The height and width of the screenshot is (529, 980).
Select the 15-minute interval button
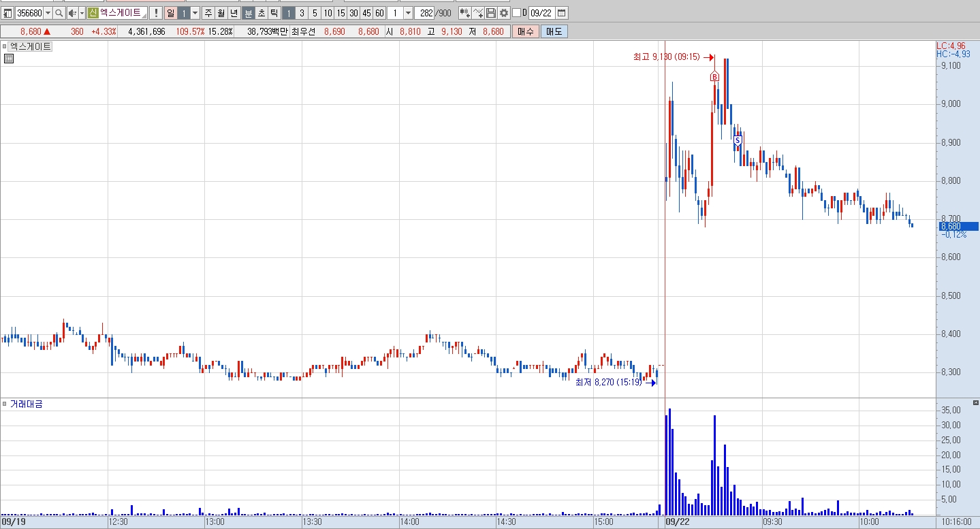point(341,13)
